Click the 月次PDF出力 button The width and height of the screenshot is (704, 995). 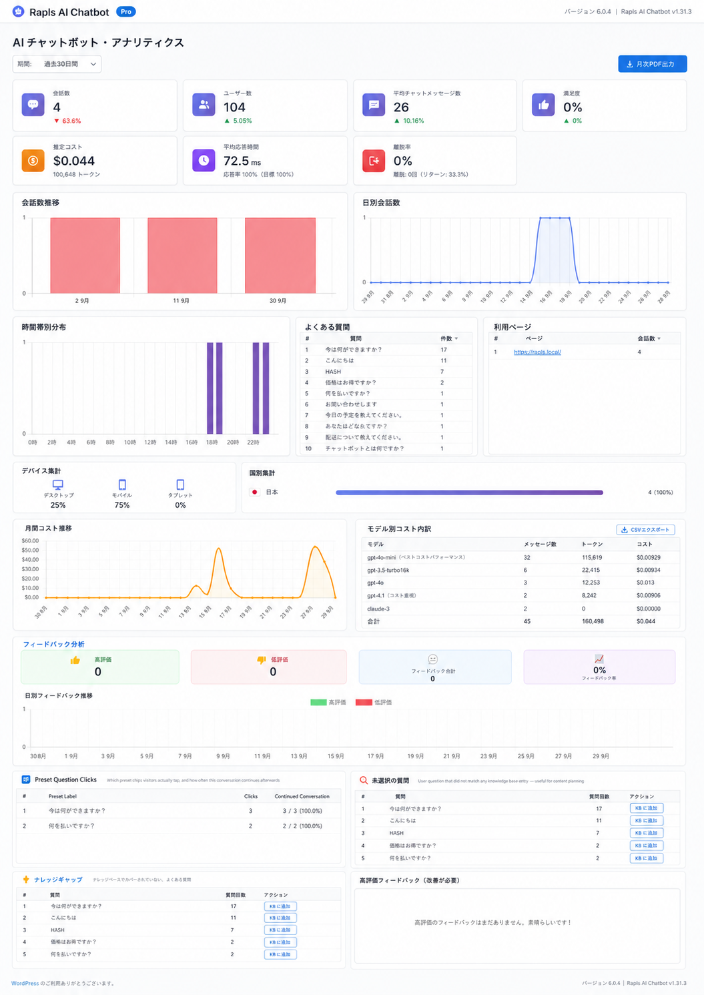(x=652, y=64)
